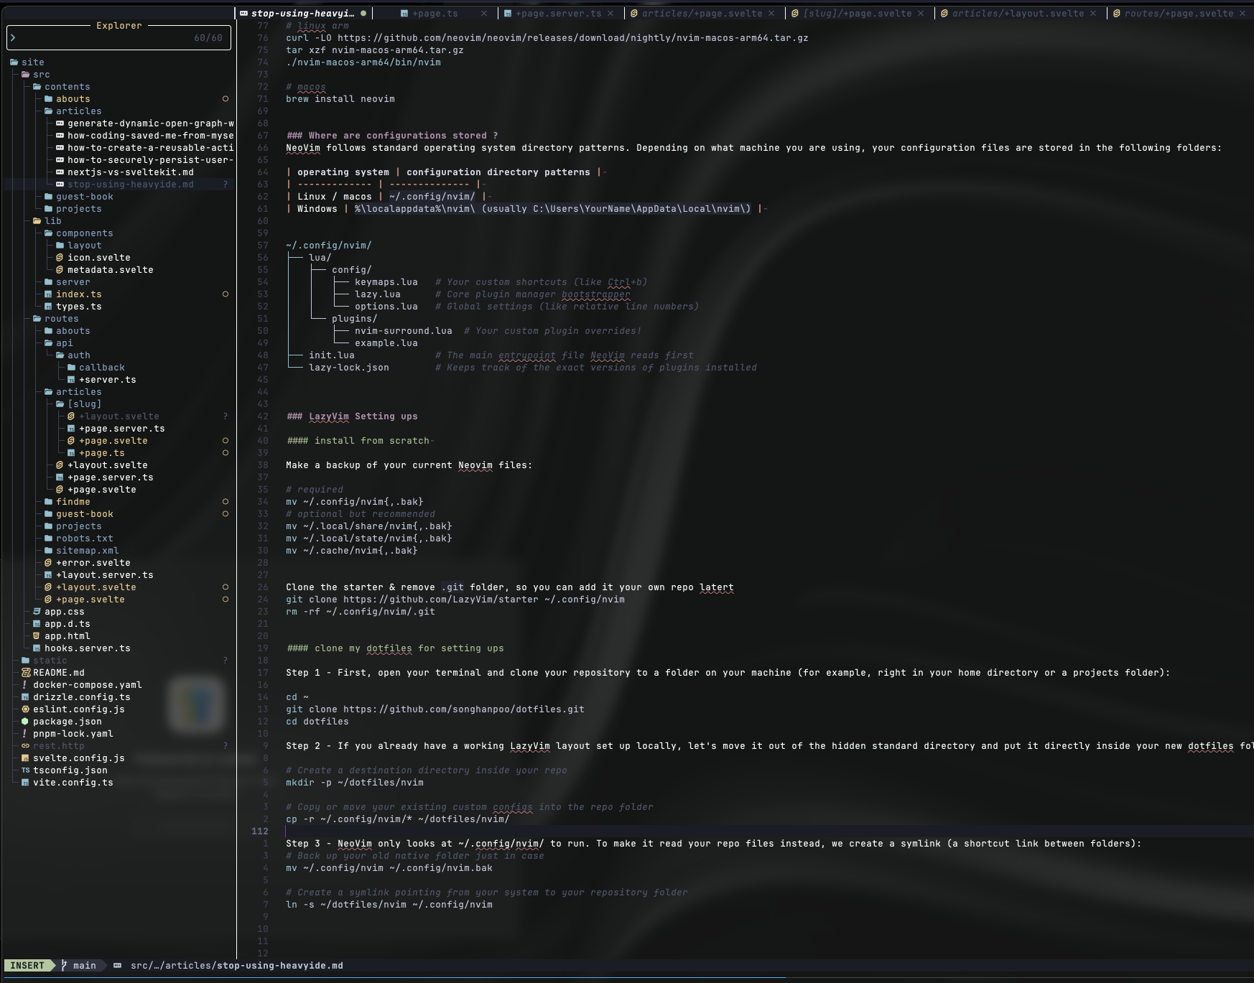Click the INSERT mode indicator
The width and height of the screenshot is (1254, 983).
27,966
